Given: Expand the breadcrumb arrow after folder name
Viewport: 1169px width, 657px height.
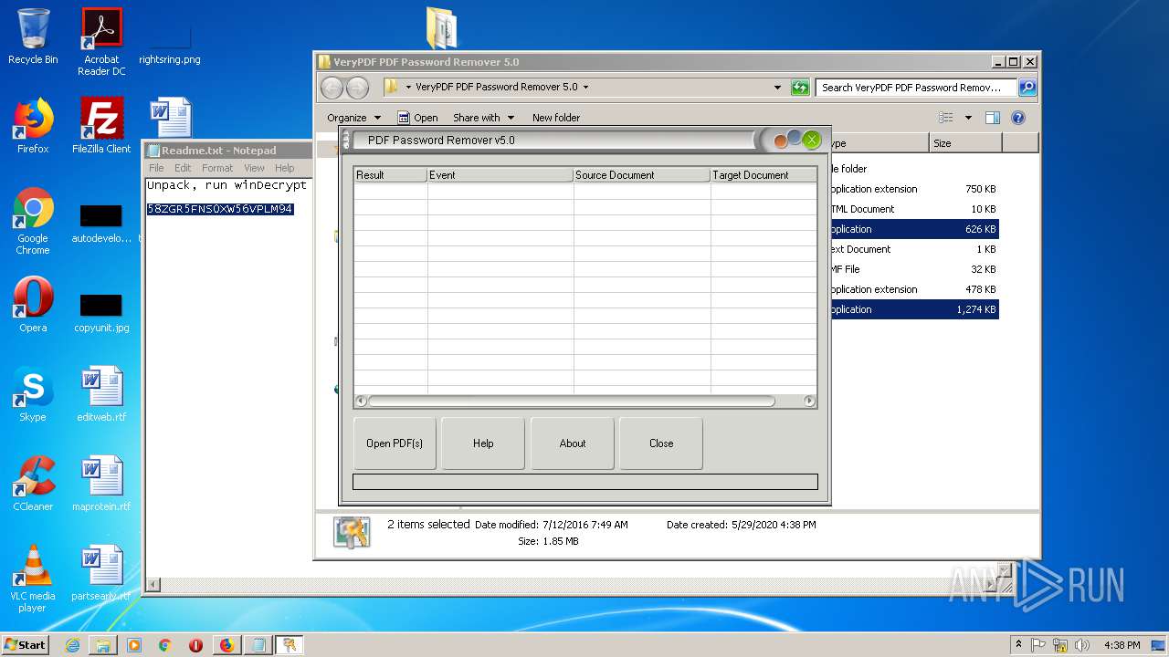Looking at the screenshot, I should pos(585,88).
